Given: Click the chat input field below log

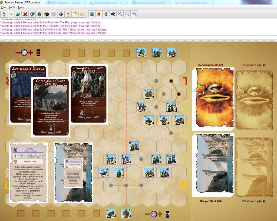Looking at the screenshot, I should tap(138, 37).
